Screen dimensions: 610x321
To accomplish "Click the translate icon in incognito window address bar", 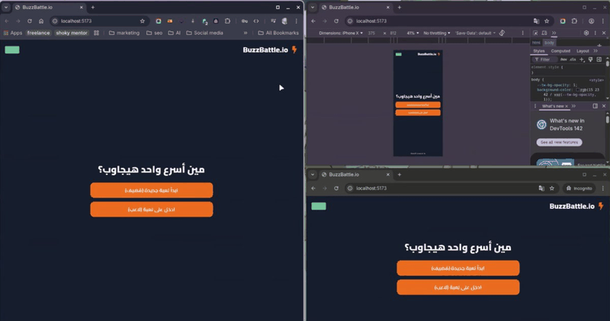I will point(541,188).
